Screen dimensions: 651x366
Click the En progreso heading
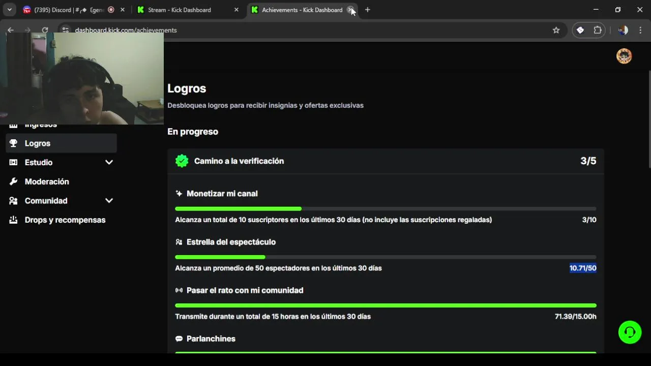[193, 132]
